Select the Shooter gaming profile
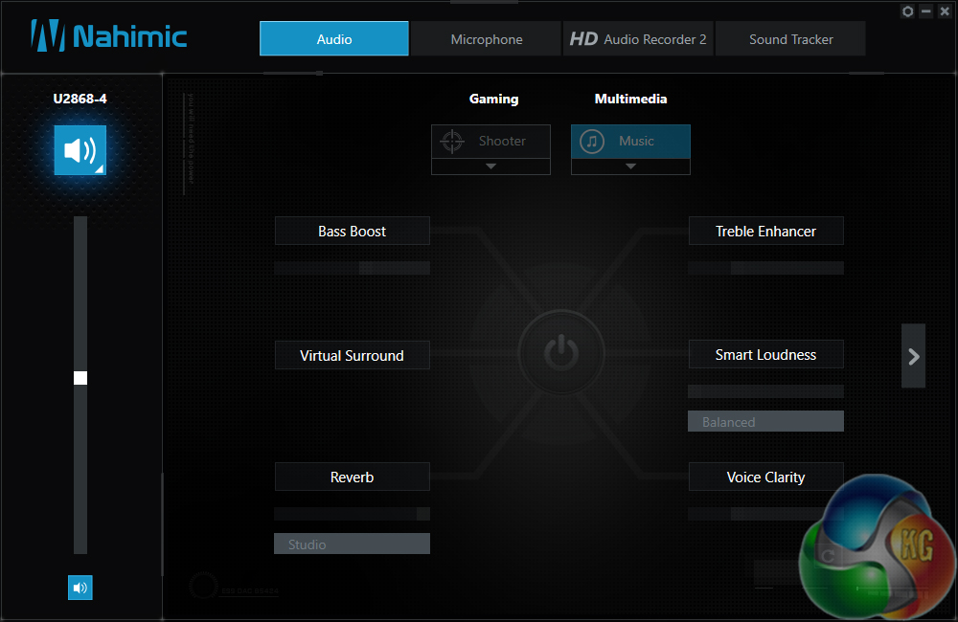 (490, 141)
